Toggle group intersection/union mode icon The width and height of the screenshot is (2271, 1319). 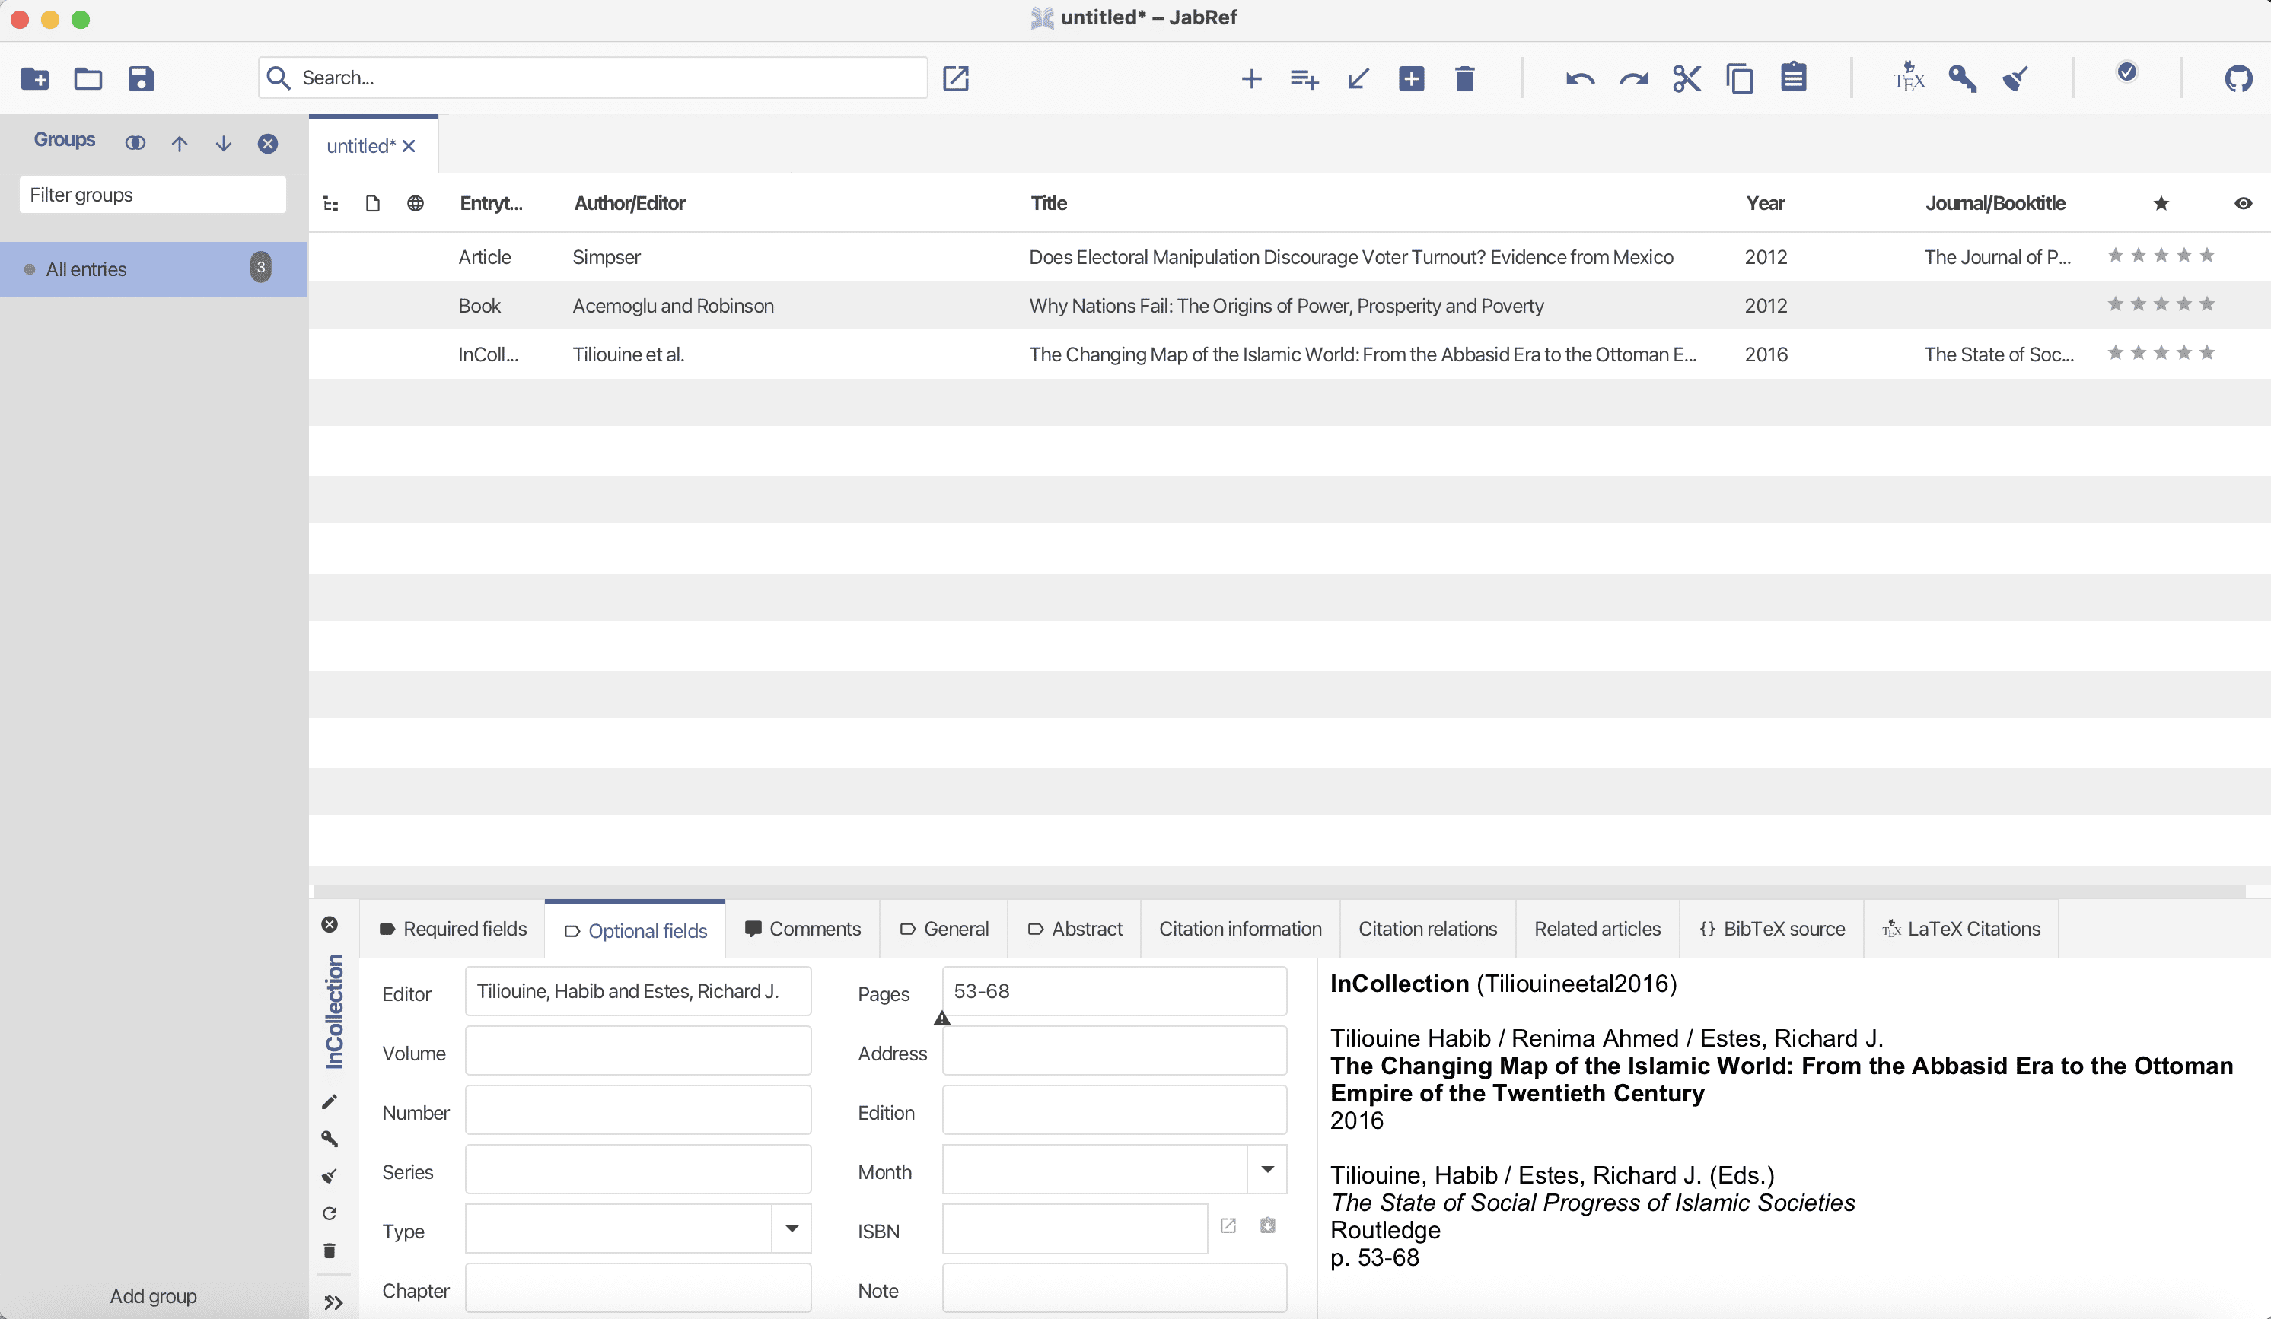[x=135, y=143]
